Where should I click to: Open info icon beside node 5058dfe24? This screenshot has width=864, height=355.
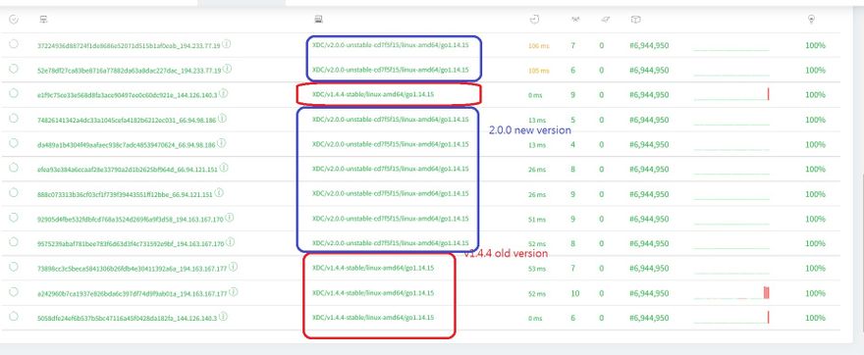pos(223,317)
